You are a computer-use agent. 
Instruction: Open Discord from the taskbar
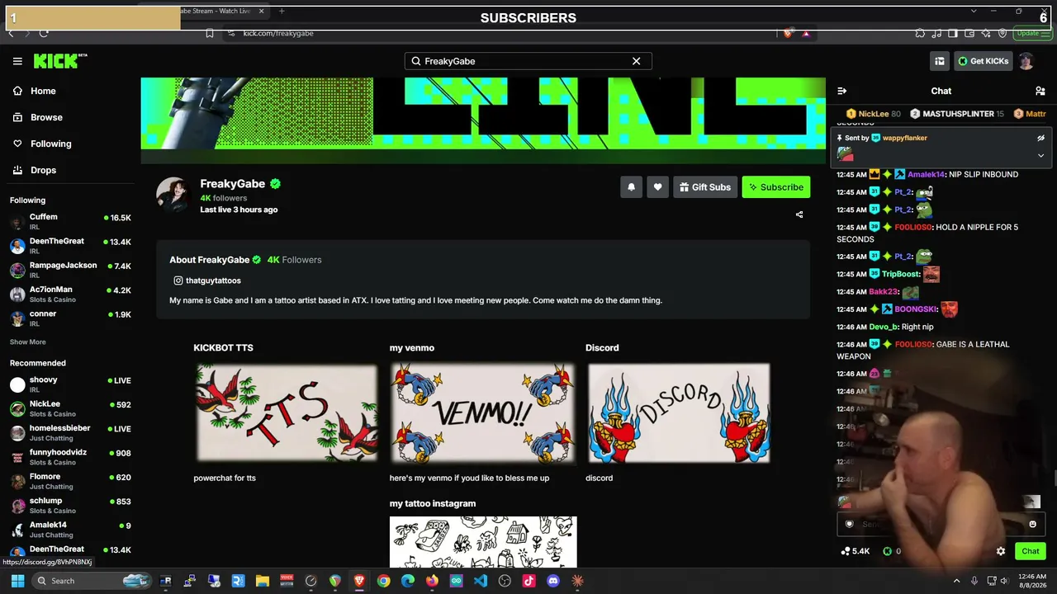click(553, 581)
